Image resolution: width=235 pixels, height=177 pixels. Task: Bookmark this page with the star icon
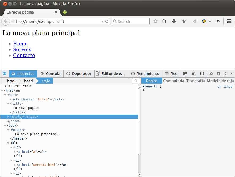[156, 22]
